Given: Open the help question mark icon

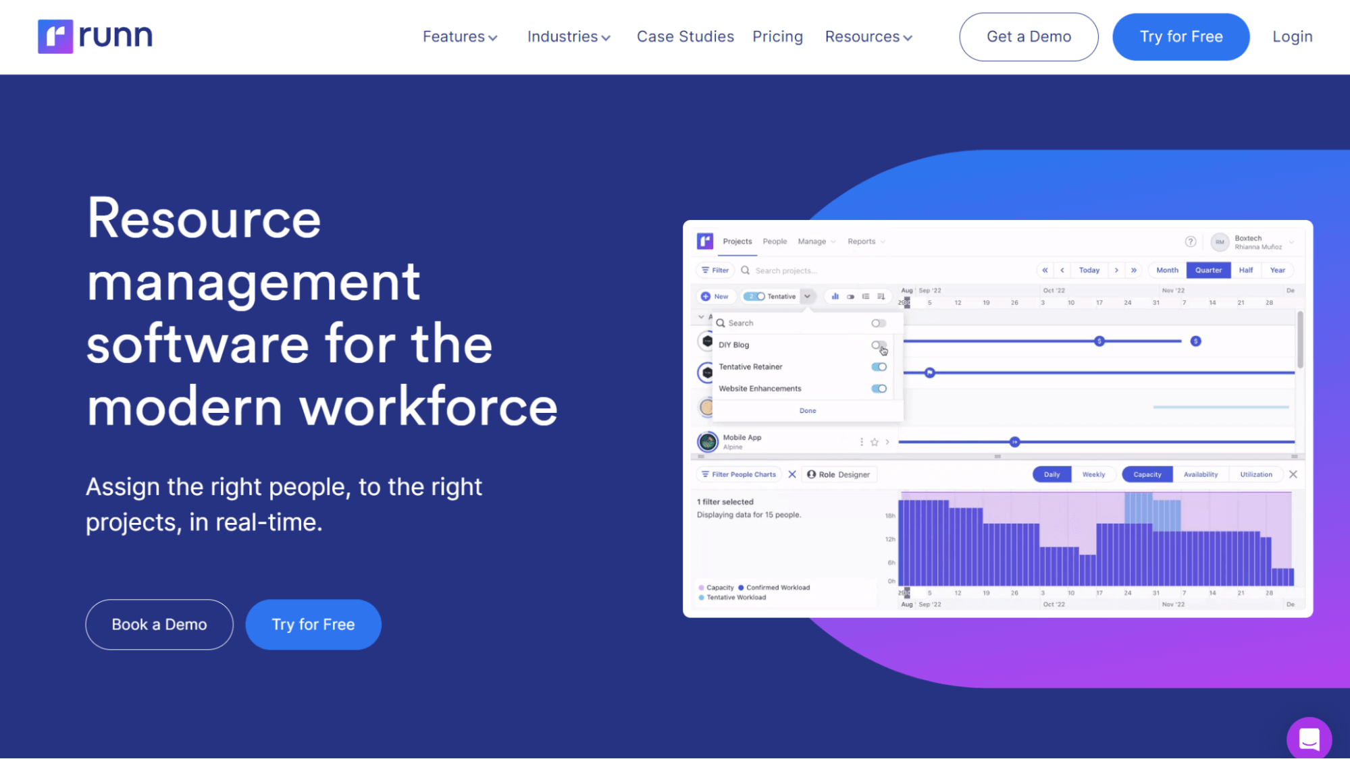Looking at the screenshot, I should click(x=1191, y=242).
